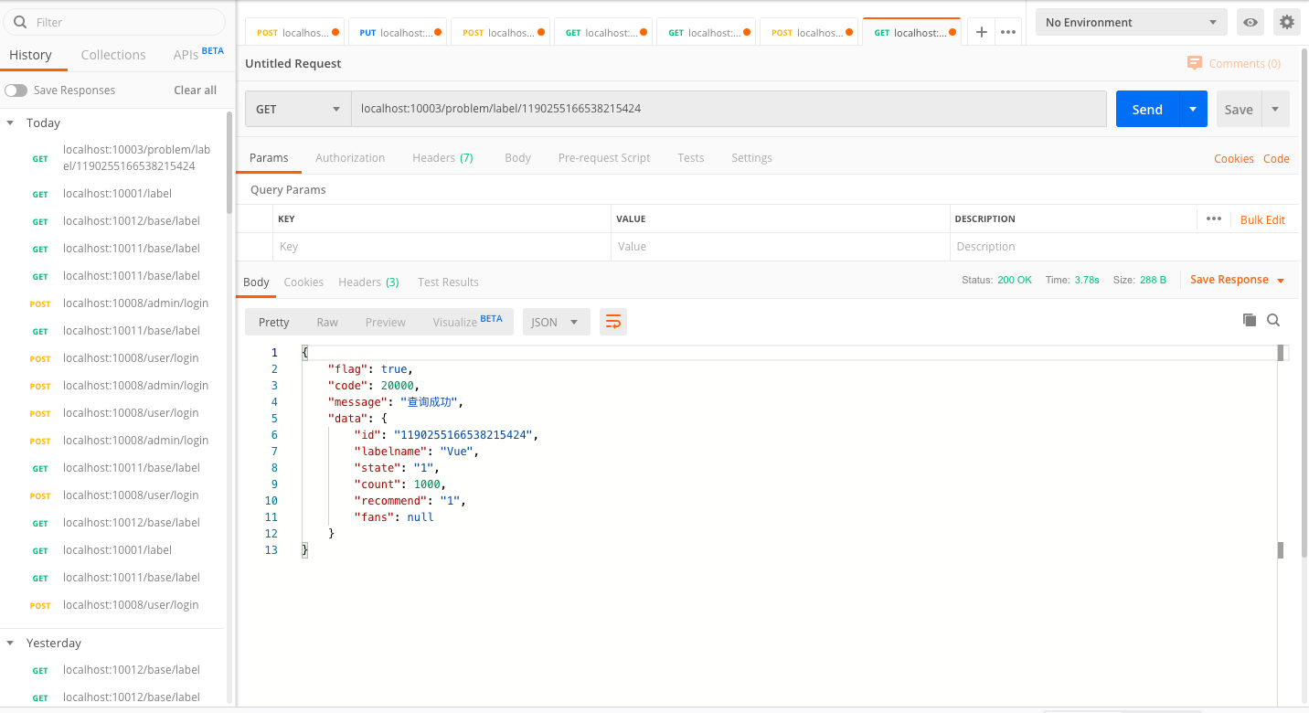Image resolution: width=1309 pixels, height=713 pixels.
Task: Click the "labelname": "Vue" line
Action: (x=417, y=452)
